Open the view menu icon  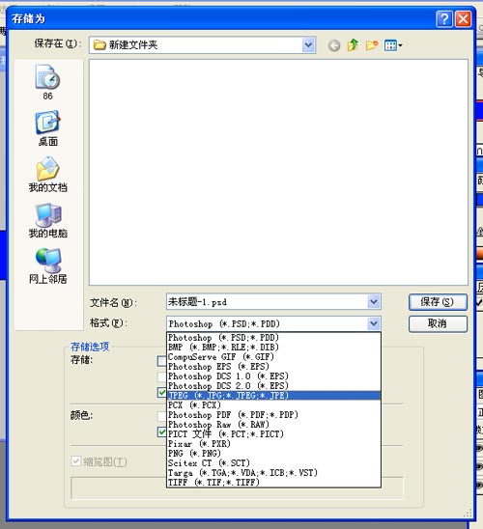pos(393,45)
